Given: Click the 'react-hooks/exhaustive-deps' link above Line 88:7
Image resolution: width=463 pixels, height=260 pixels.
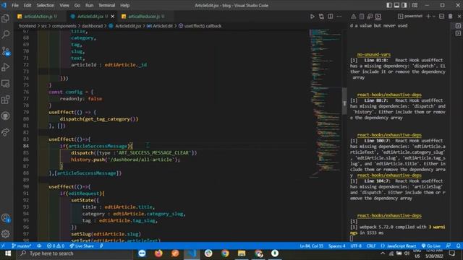Looking at the screenshot, I should tap(389, 95).
